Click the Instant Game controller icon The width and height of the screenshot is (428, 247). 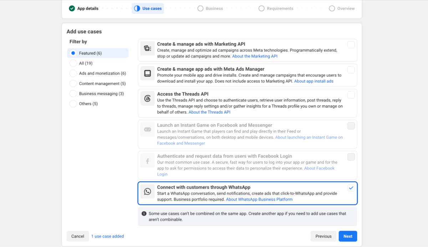148,130
